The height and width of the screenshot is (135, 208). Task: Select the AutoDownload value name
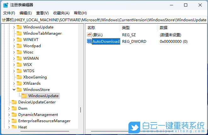tap(106, 42)
